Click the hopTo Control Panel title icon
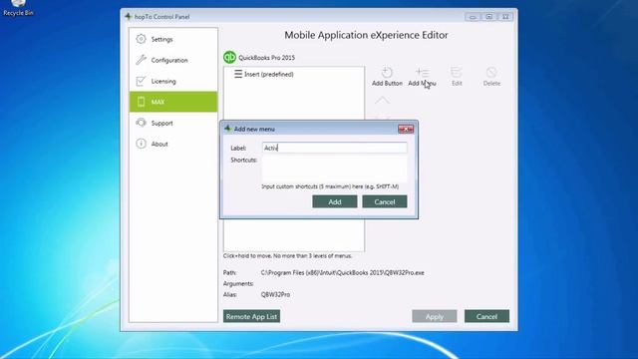 (x=129, y=16)
